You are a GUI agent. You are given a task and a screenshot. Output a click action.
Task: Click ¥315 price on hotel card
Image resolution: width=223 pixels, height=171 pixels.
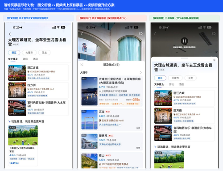[x=136, y=100]
